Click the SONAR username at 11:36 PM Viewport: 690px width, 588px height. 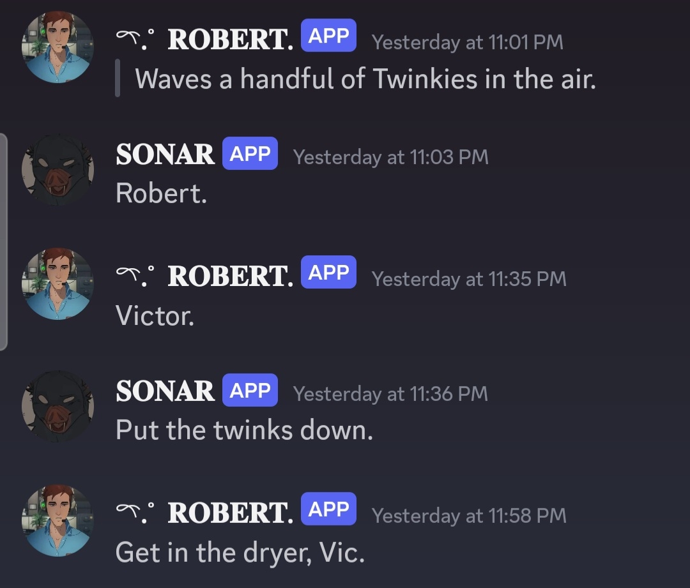pyautogui.click(x=165, y=391)
